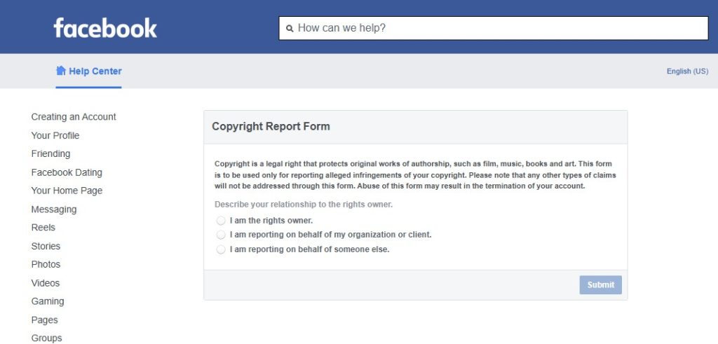Open 'Your Profile' help topic
The width and height of the screenshot is (718, 344).
click(55, 135)
